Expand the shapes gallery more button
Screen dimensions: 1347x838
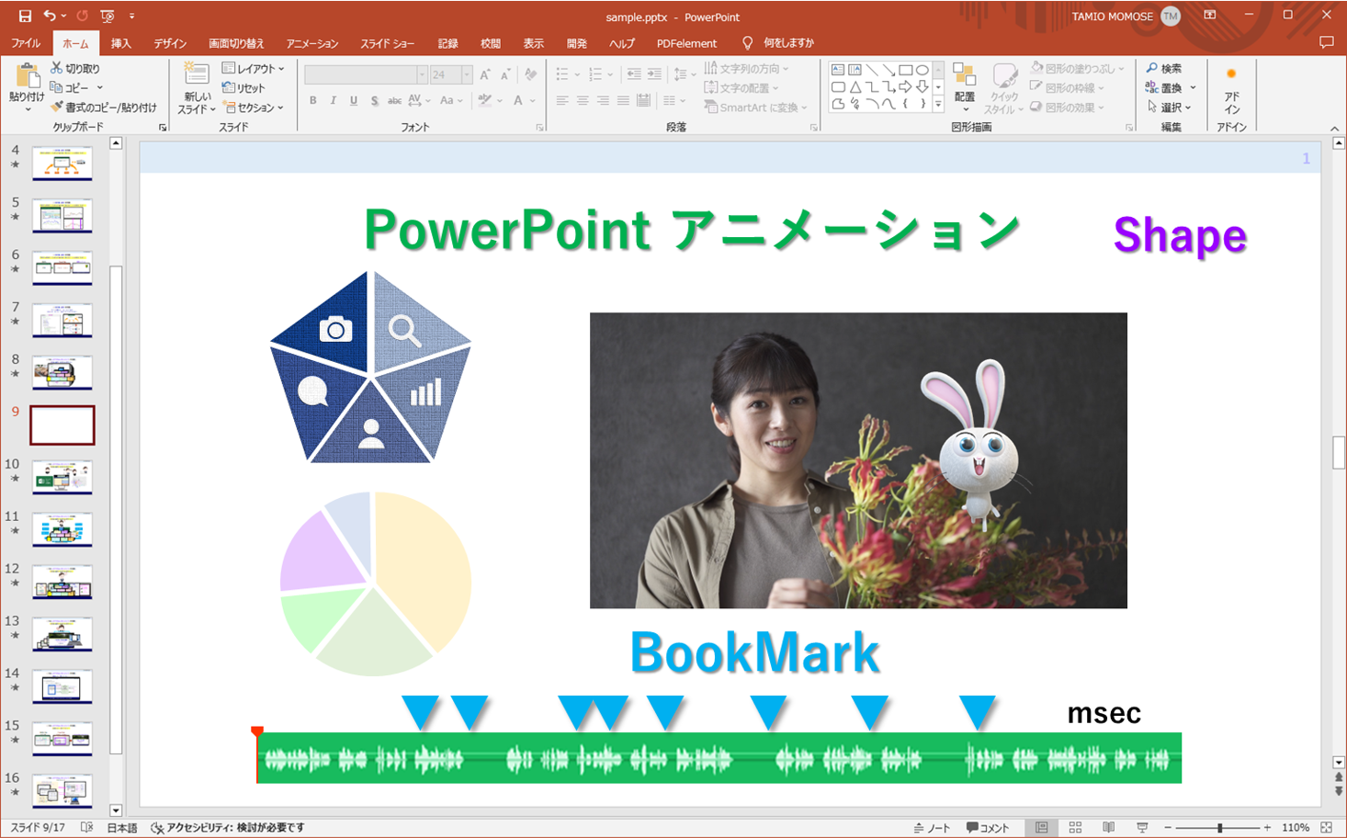(938, 105)
